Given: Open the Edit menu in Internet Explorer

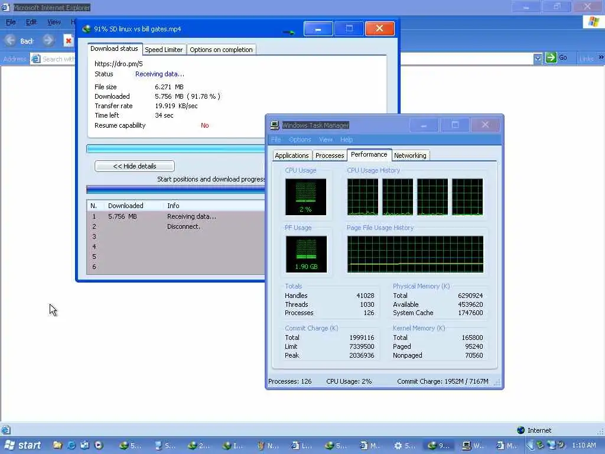Looking at the screenshot, I should coord(31,22).
